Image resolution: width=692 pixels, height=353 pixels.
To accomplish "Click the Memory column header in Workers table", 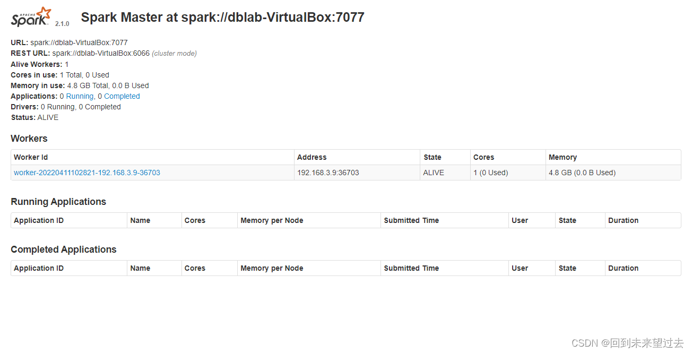I will pos(563,157).
